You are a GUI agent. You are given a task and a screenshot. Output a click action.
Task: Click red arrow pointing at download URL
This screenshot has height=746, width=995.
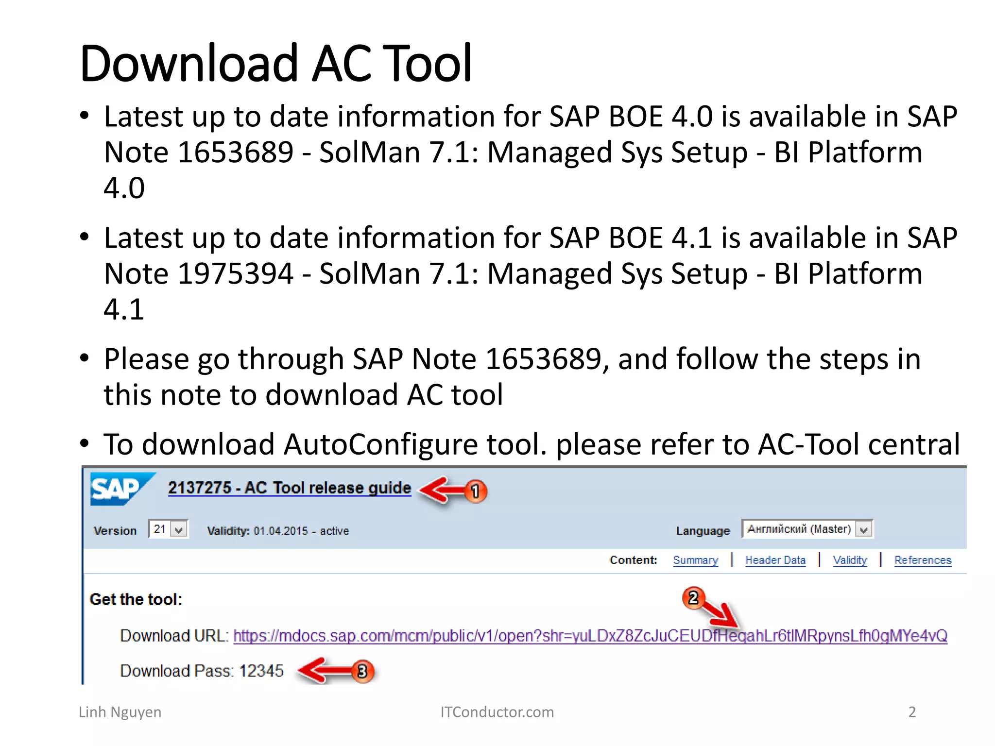tap(720, 614)
